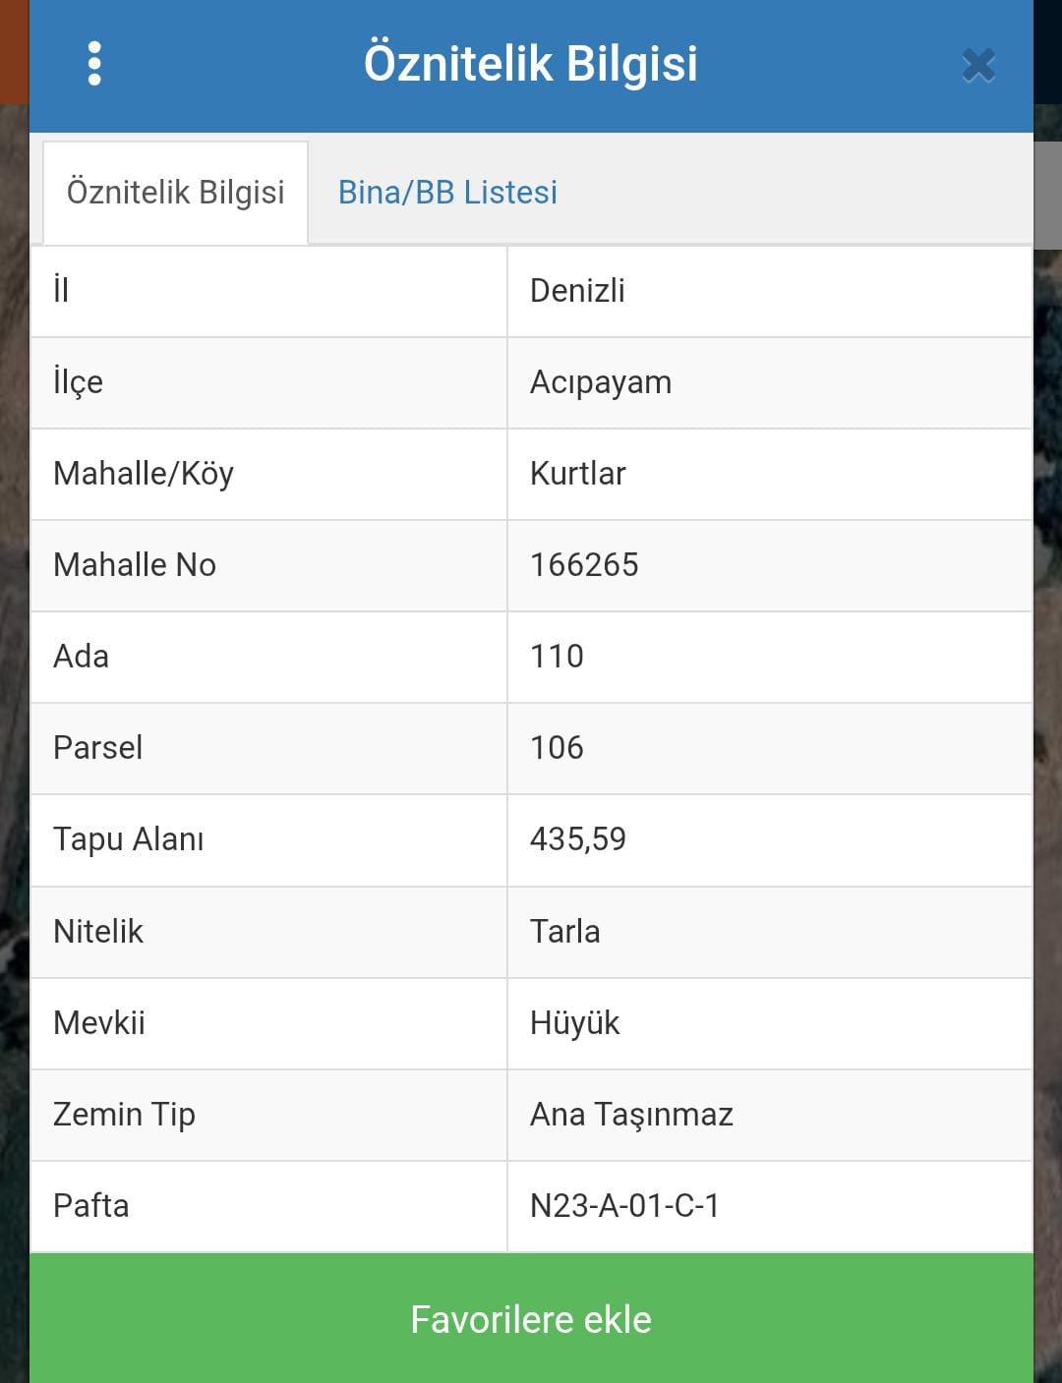Viewport: 1062px width, 1383px height.
Task: Click the Tapu Alanı row label
Action: click(129, 839)
